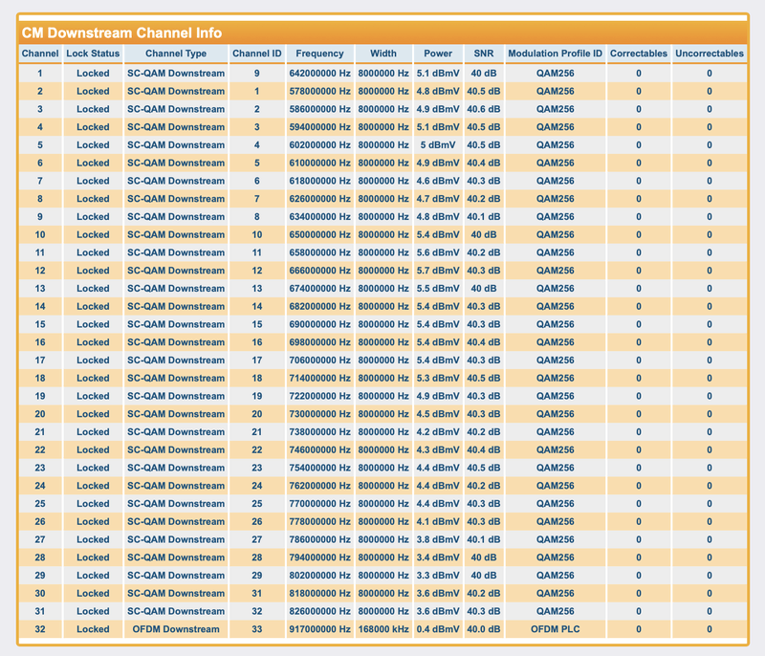Click the 0.4 dBmV power cell
Viewport: 765px width, 656px height.
click(438, 629)
